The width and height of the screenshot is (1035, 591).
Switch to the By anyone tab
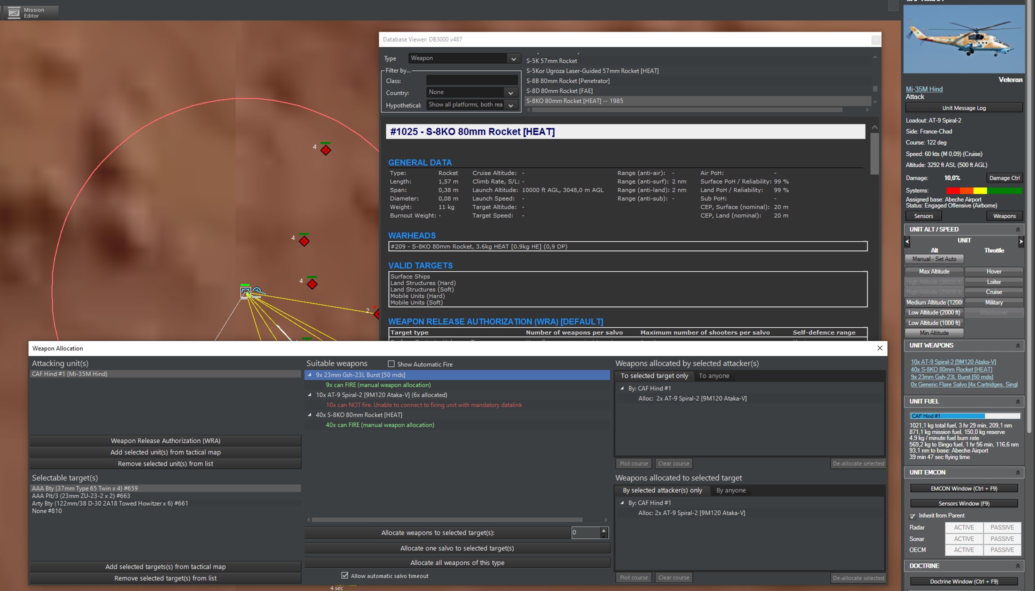(x=730, y=490)
